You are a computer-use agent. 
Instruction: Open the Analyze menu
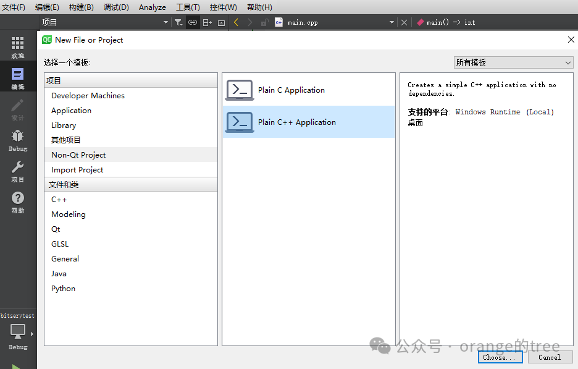pos(153,7)
